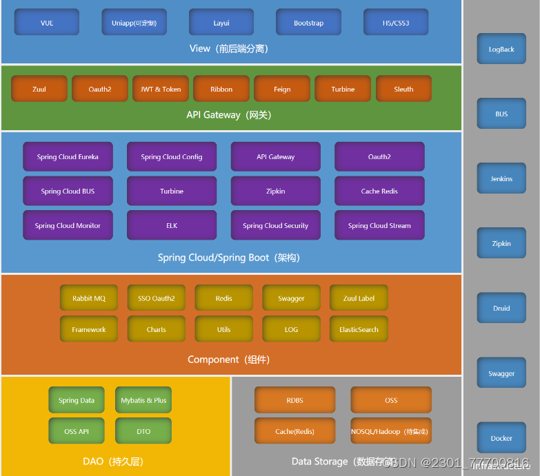Click the VUE box in View layer

(47, 22)
